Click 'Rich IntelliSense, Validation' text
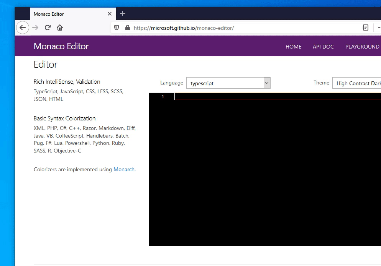Image resolution: width=381 pixels, height=266 pixels. tap(67, 82)
